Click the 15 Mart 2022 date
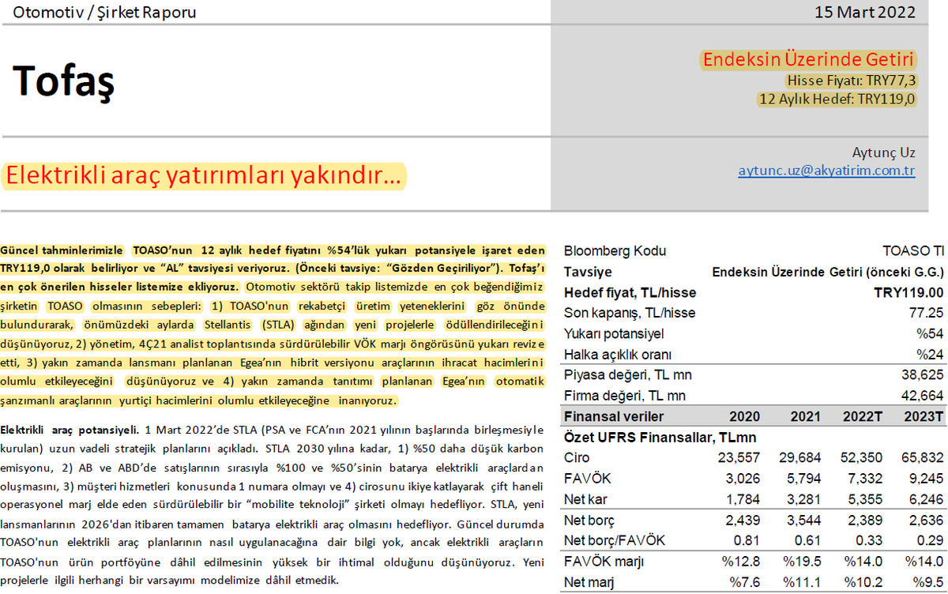This screenshot has height=594, width=948. click(x=867, y=12)
